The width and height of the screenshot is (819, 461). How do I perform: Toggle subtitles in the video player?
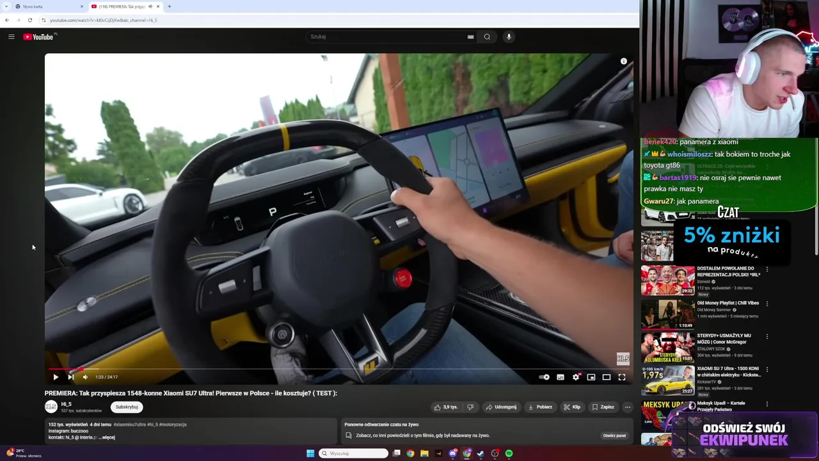561,377
